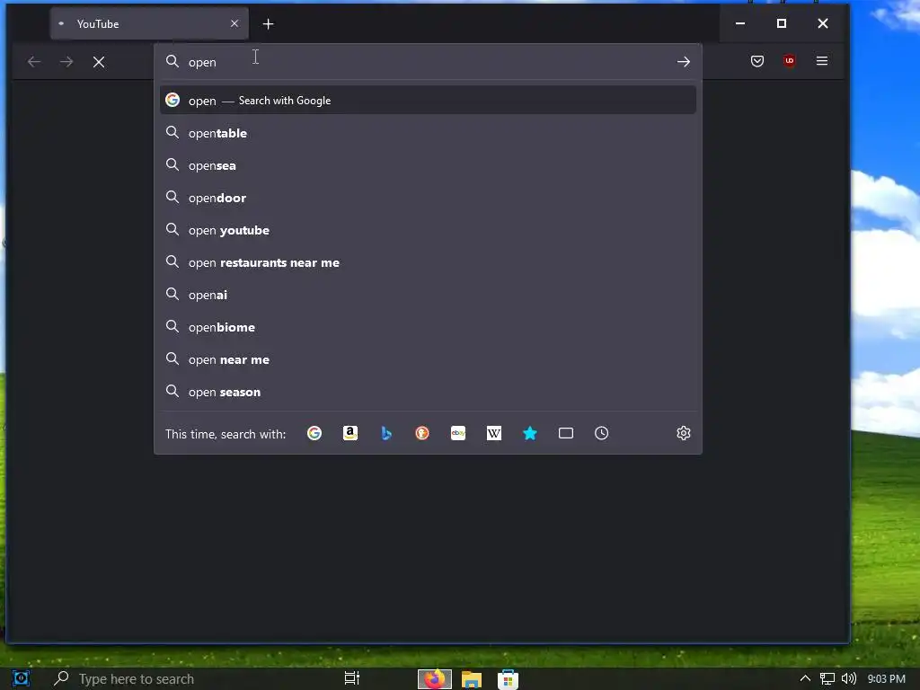The height and width of the screenshot is (690, 920).
Task: Select the 'opentable' suggestion
Action: pyautogui.click(x=428, y=133)
